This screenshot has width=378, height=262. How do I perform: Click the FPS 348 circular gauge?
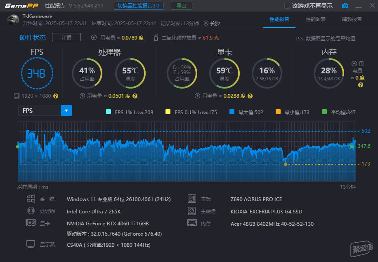[37, 73]
